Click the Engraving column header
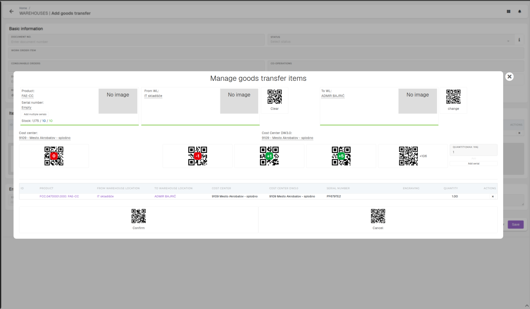The height and width of the screenshot is (309, 530). coord(411,188)
